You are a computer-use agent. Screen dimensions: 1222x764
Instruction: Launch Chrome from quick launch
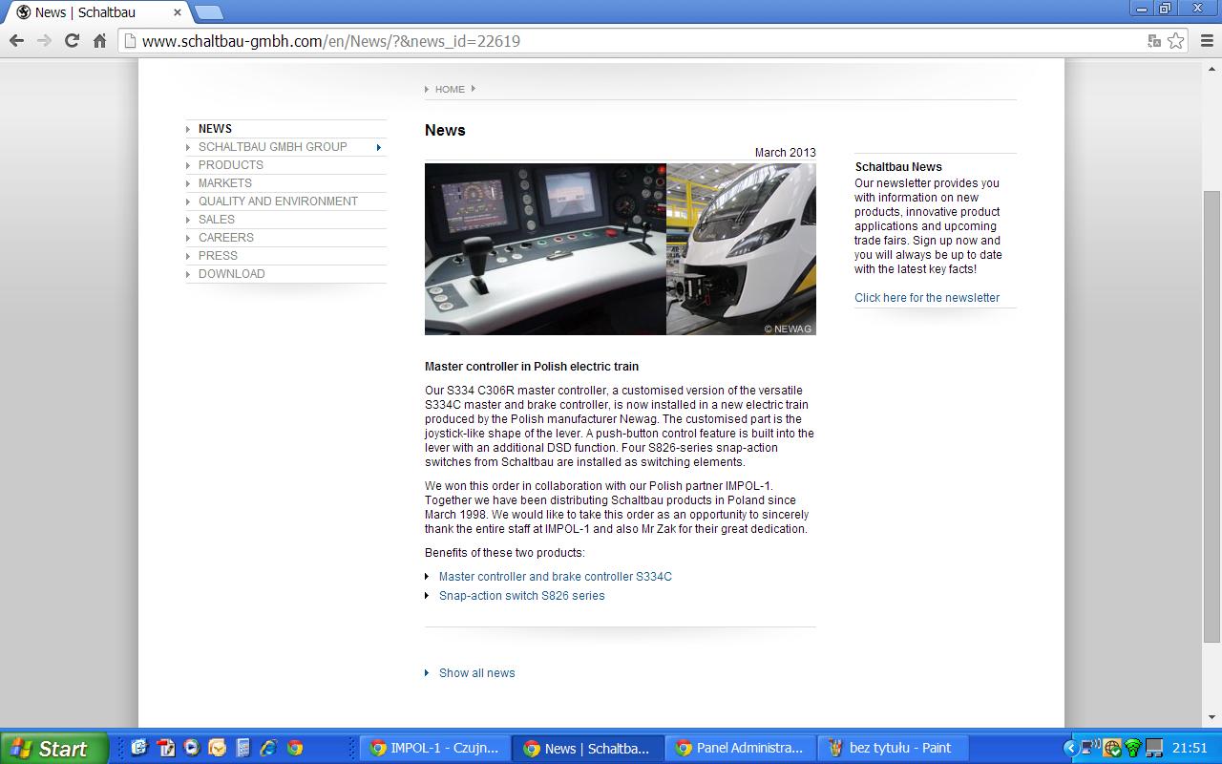[295, 748]
